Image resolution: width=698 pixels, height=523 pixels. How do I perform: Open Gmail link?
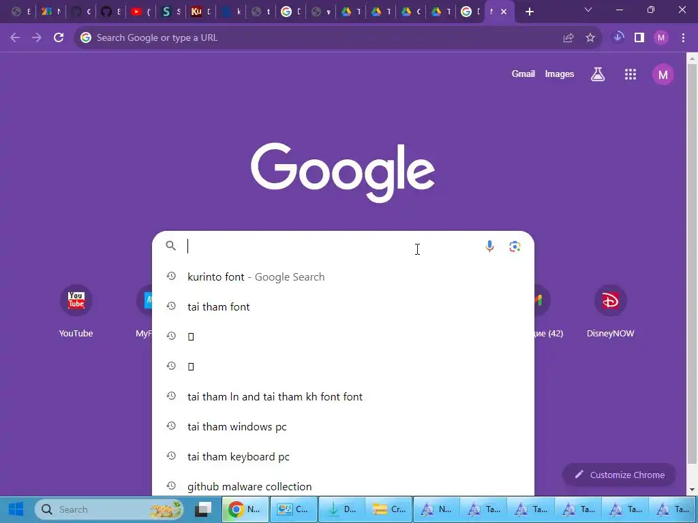(523, 74)
